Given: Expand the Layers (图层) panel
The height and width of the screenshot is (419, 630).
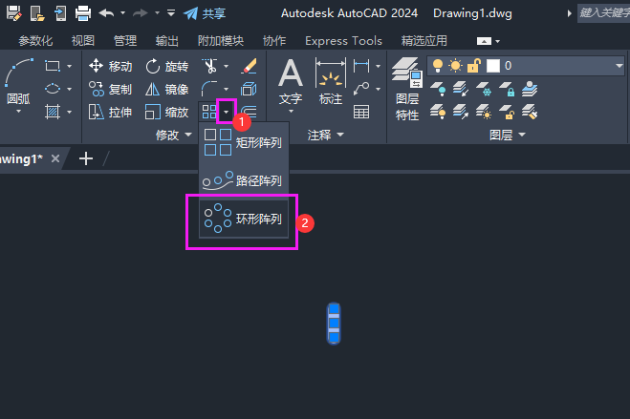Looking at the screenshot, I should point(508,136).
